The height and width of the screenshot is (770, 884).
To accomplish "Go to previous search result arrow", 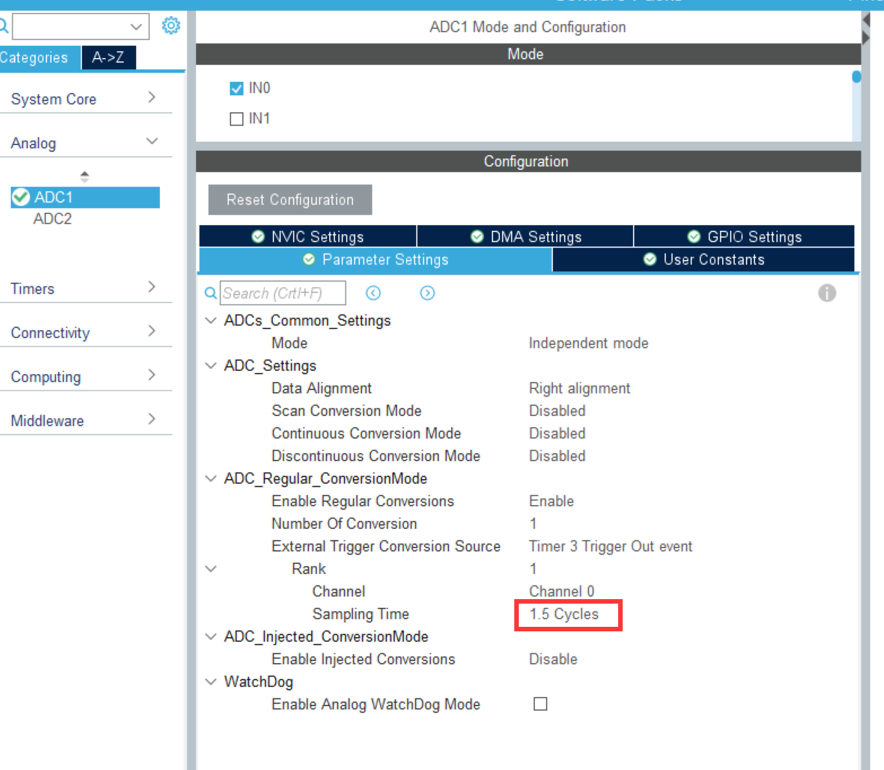I will click(x=373, y=293).
